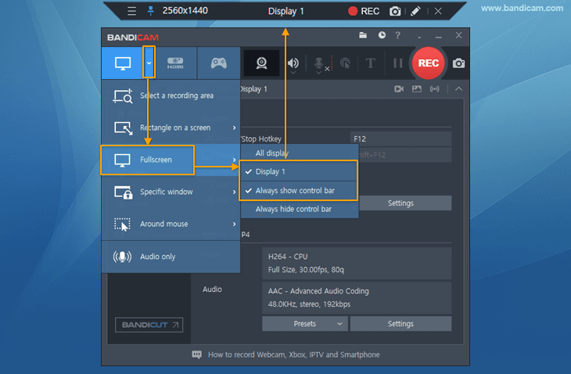Switch to HDMI device recording mode

coord(175,63)
